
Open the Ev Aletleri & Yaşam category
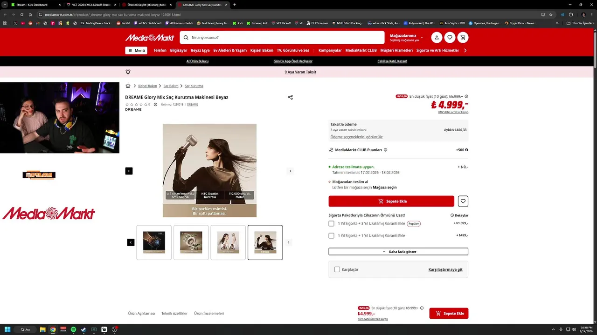pos(230,50)
